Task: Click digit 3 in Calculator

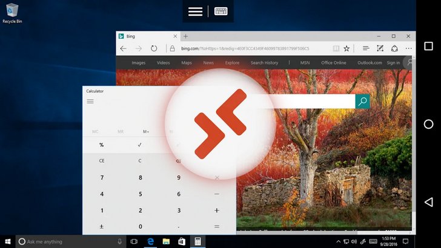Action: click(179, 210)
